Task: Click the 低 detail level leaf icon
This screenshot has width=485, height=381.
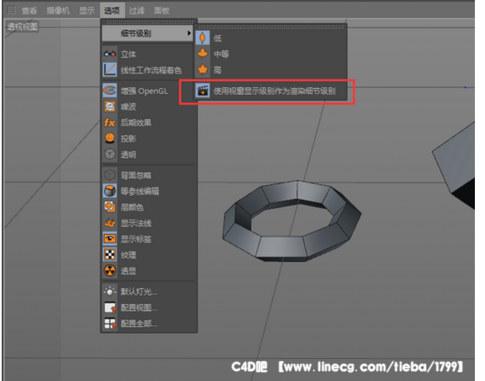Action: click(x=203, y=38)
